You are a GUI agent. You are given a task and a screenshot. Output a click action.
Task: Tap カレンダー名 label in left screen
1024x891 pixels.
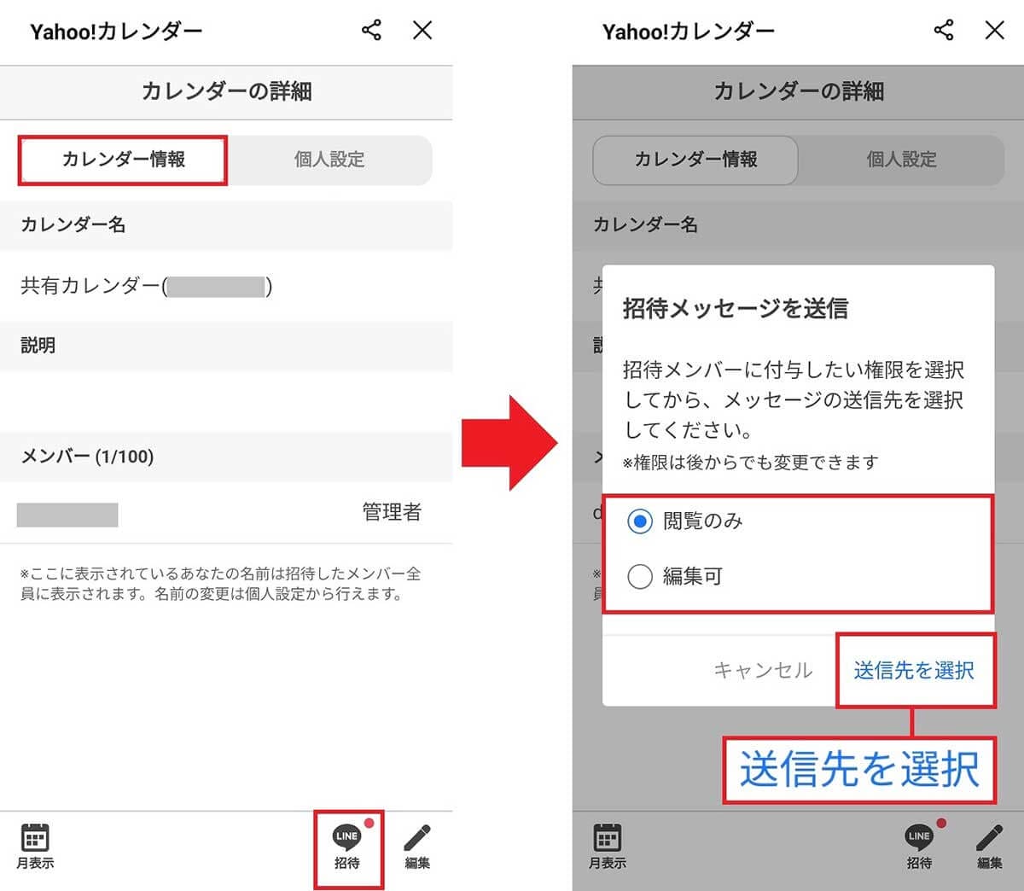coord(73,224)
